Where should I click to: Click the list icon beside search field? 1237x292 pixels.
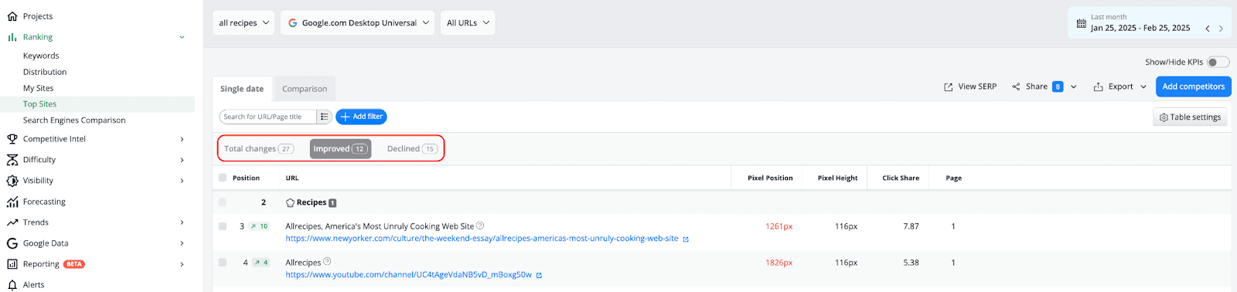click(325, 117)
